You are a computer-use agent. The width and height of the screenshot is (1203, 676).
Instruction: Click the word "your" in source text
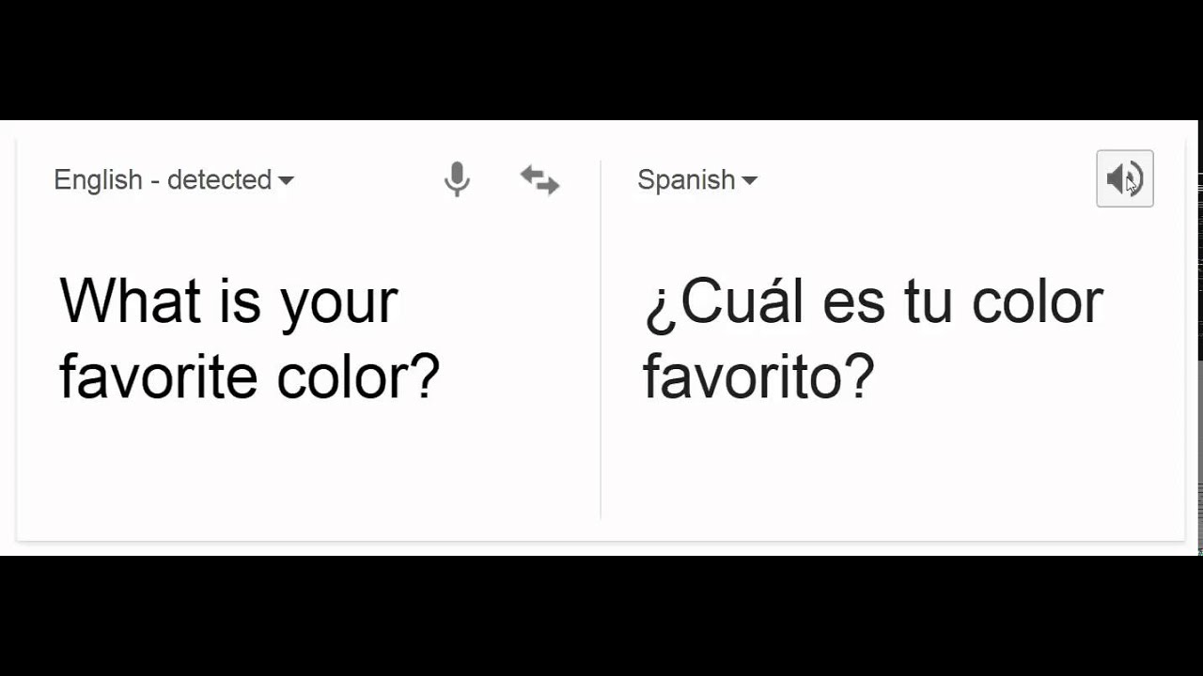point(338,304)
